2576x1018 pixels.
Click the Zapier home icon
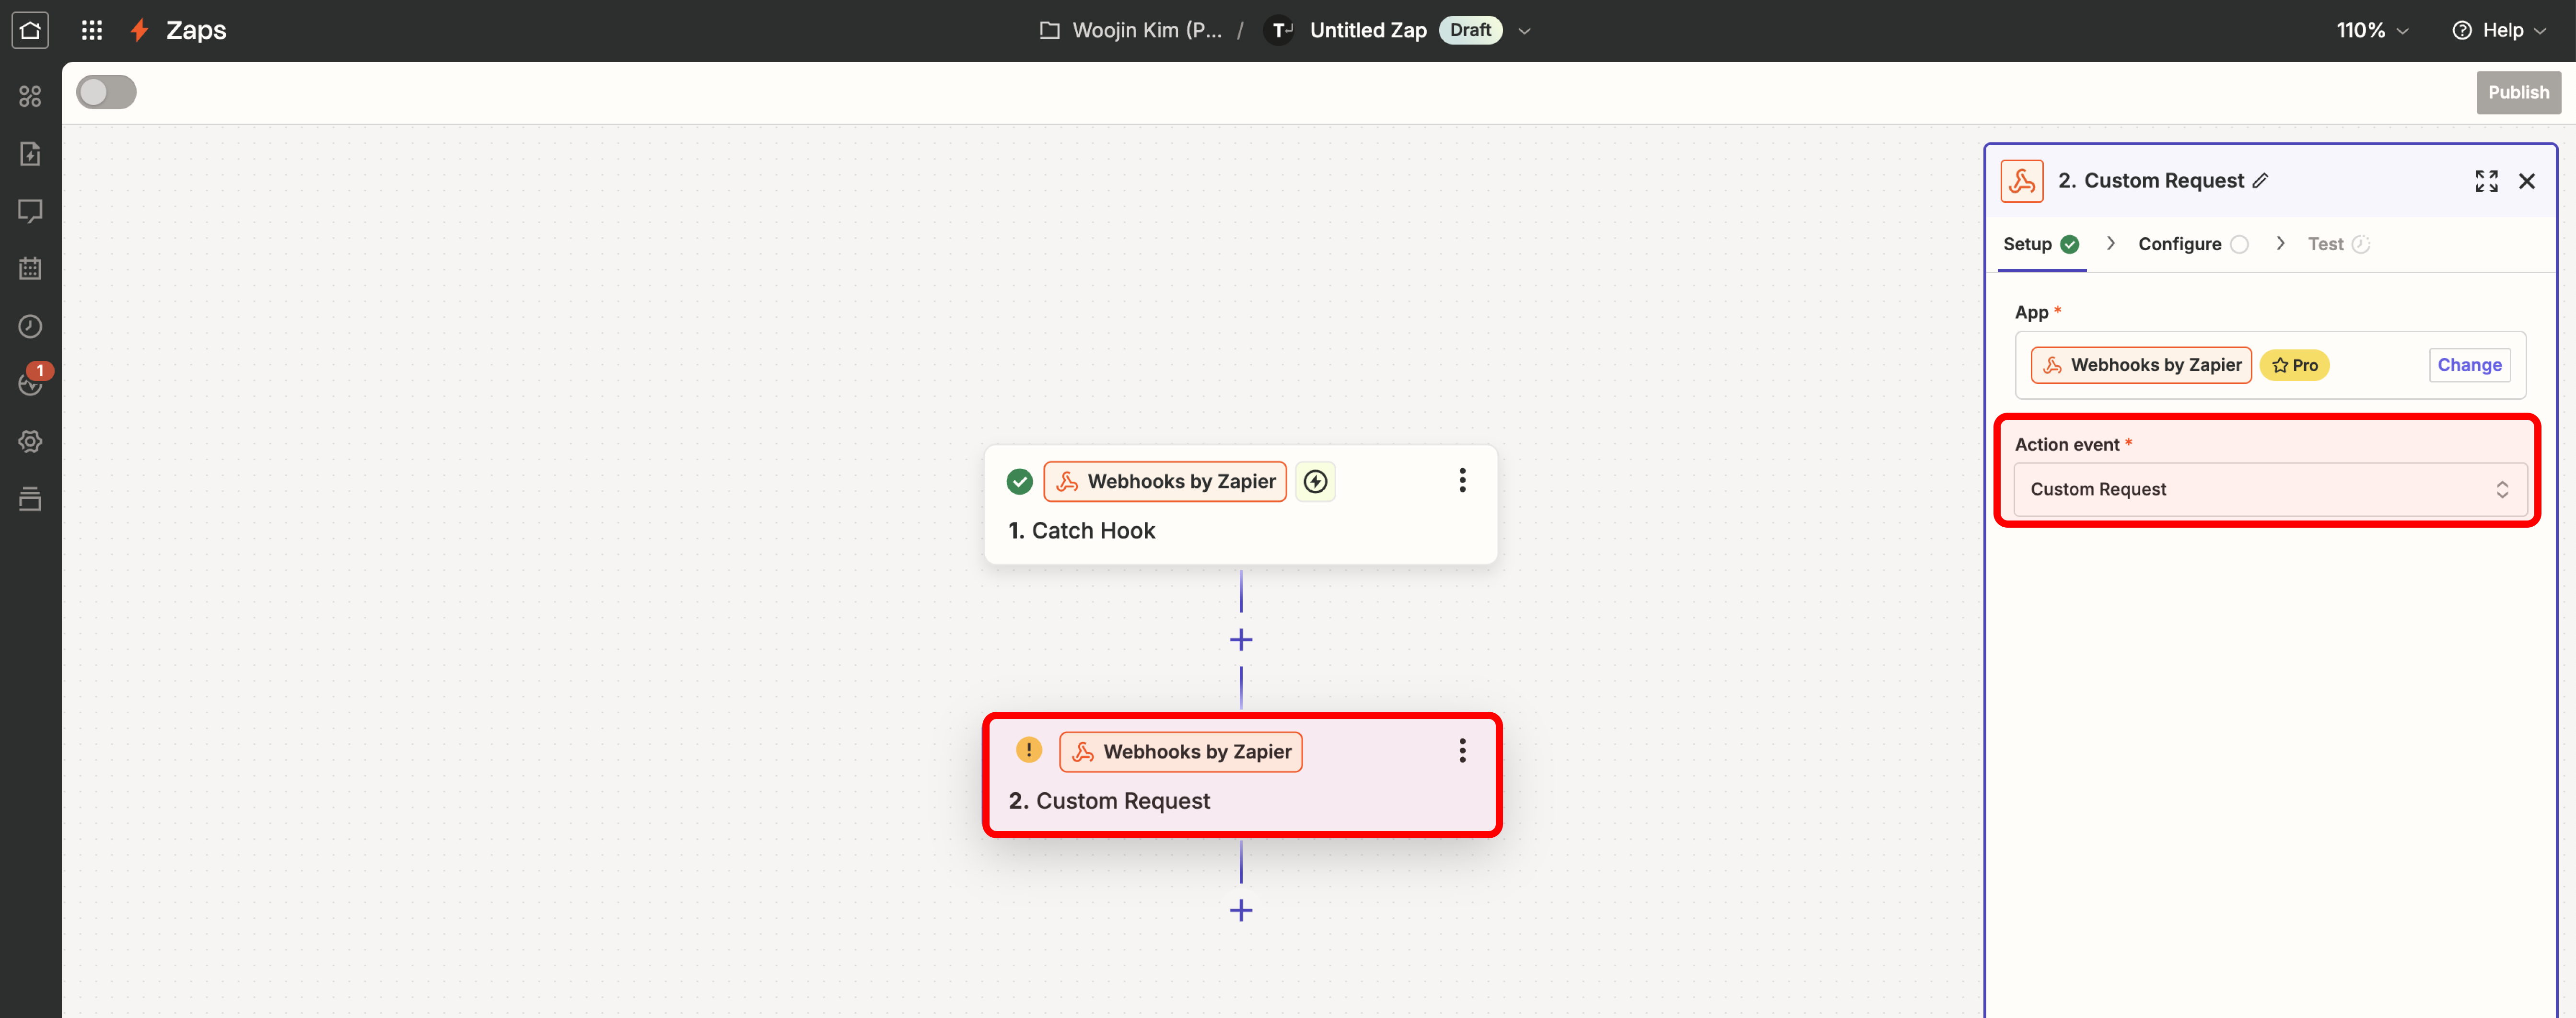coord(30,30)
